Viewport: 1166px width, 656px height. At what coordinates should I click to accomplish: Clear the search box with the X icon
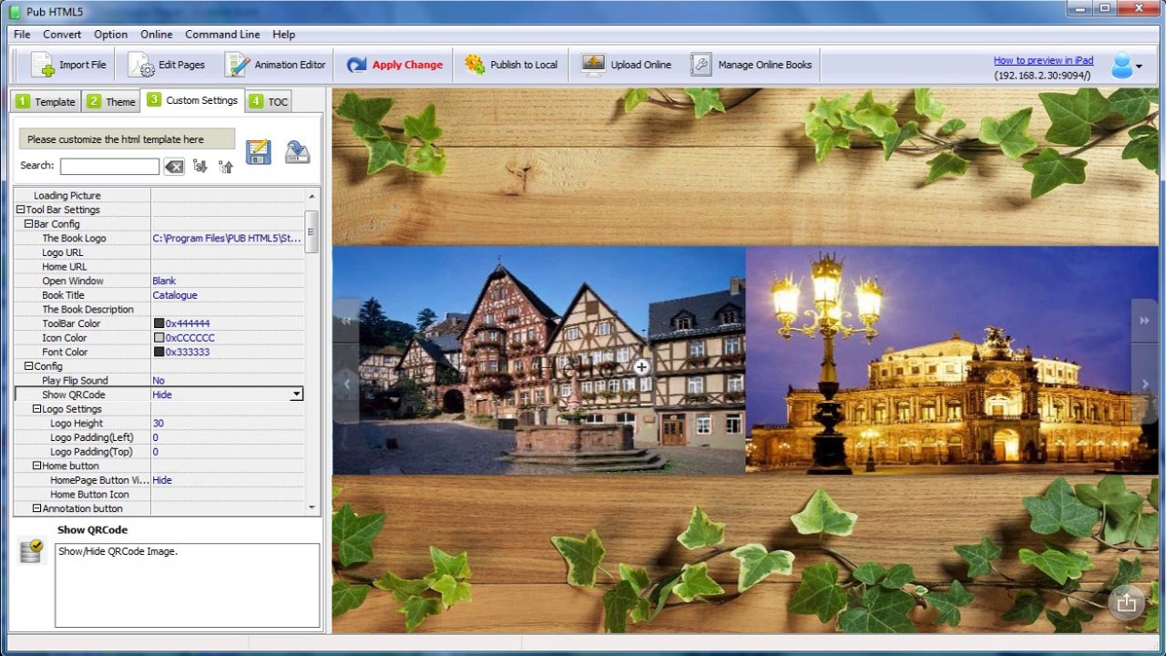click(x=174, y=167)
